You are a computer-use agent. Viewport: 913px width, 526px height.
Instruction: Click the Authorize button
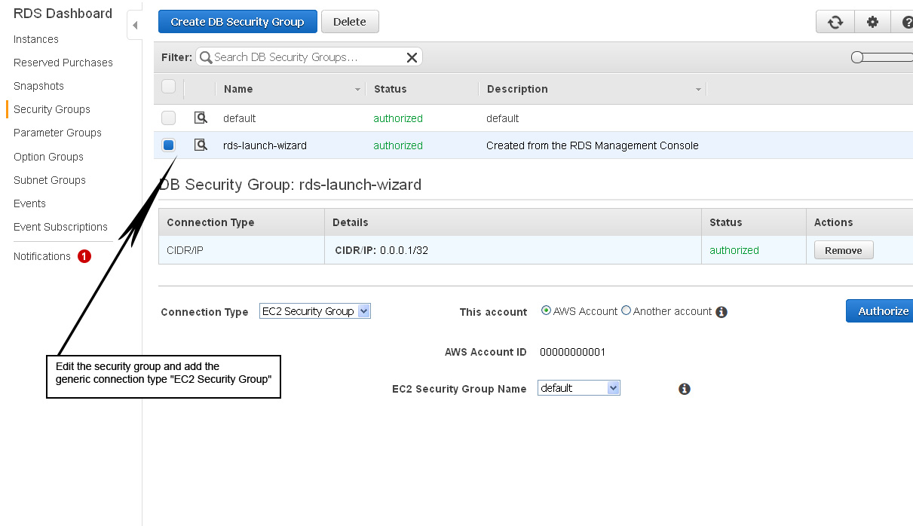point(881,310)
